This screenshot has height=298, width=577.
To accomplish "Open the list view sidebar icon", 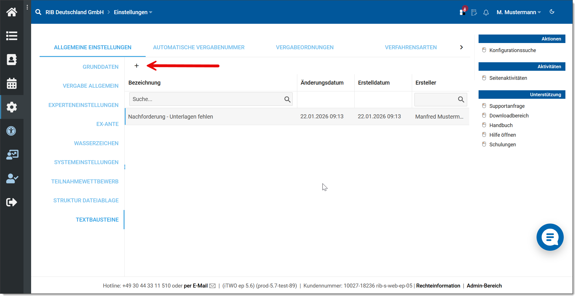I will [x=12, y=36].
